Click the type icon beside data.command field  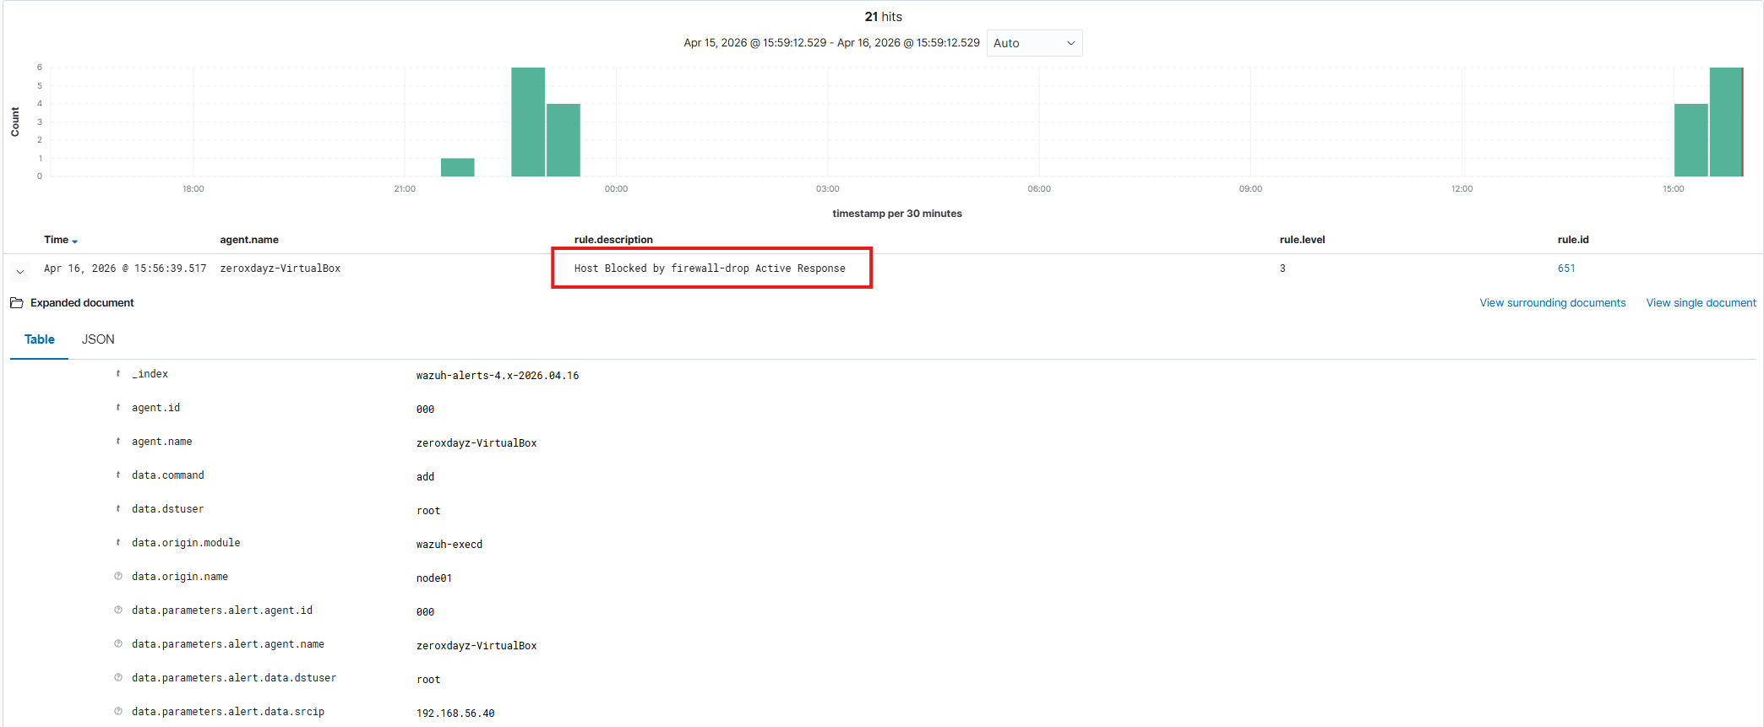coord(118,475)
